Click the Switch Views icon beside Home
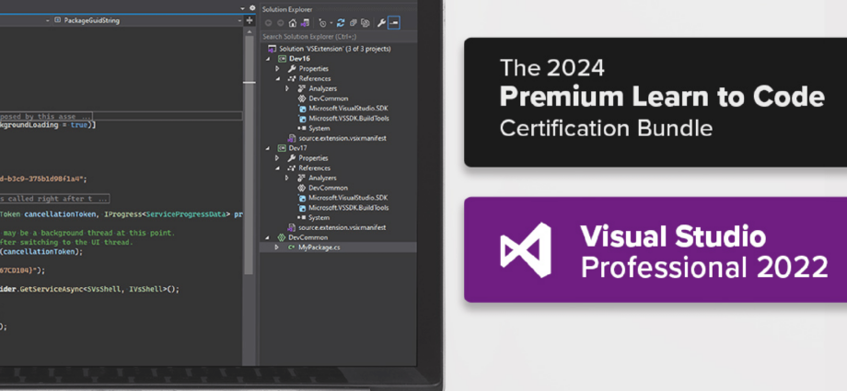The height and width of the screenshot is (391, 847). click(305, 22)
